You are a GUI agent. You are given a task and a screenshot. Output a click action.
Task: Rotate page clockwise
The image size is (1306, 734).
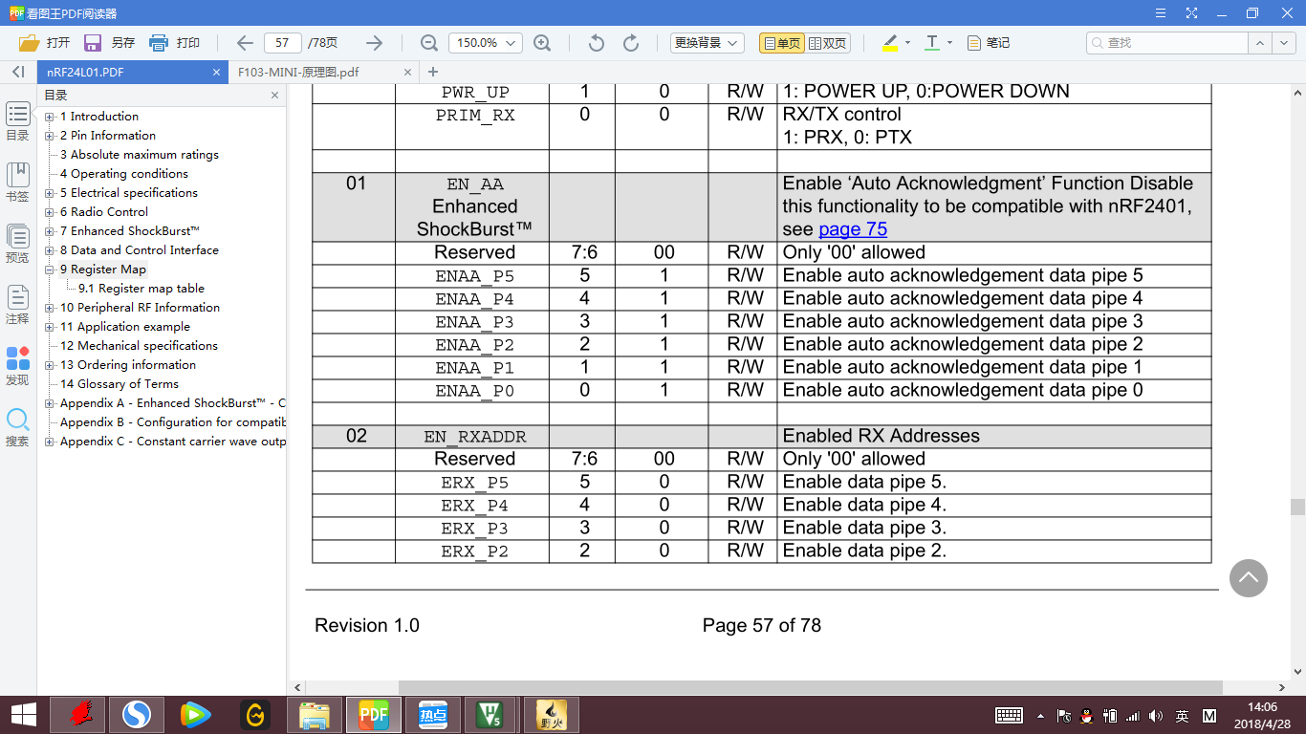[631, 43]
